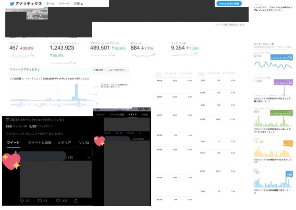This screenshot has height=210, width=296.
Task: Select いいね tab in large profile screenshot
Action: click(84, 143)
